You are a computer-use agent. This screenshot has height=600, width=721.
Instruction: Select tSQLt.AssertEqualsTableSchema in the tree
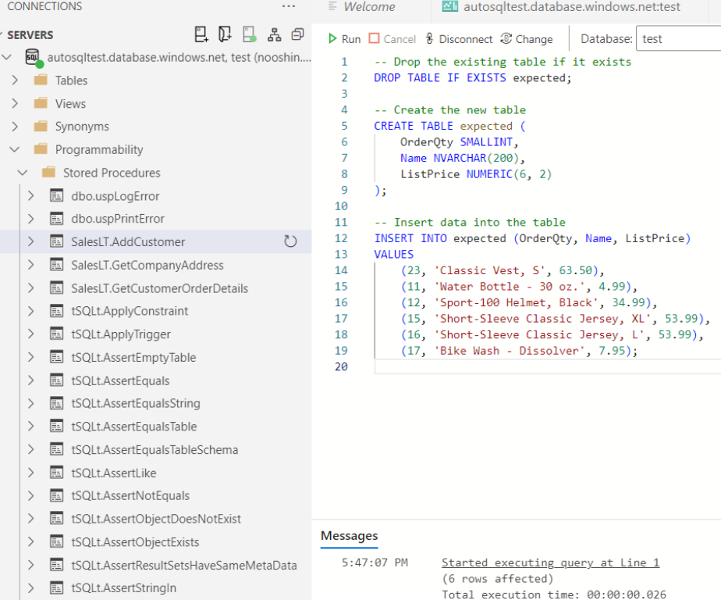[154, 449]
